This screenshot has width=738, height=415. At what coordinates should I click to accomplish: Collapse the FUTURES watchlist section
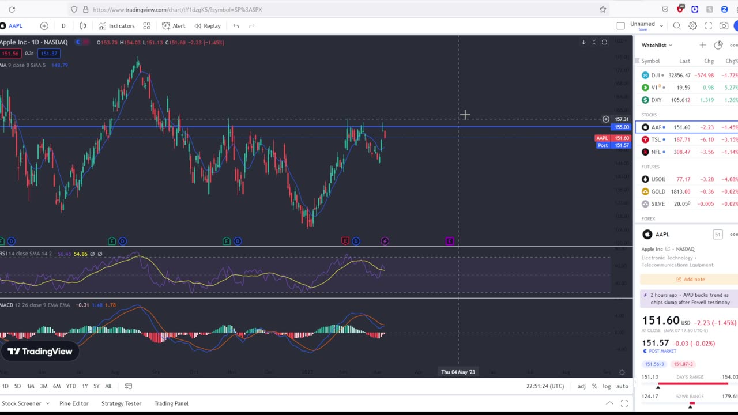click(x=650, y=167)
